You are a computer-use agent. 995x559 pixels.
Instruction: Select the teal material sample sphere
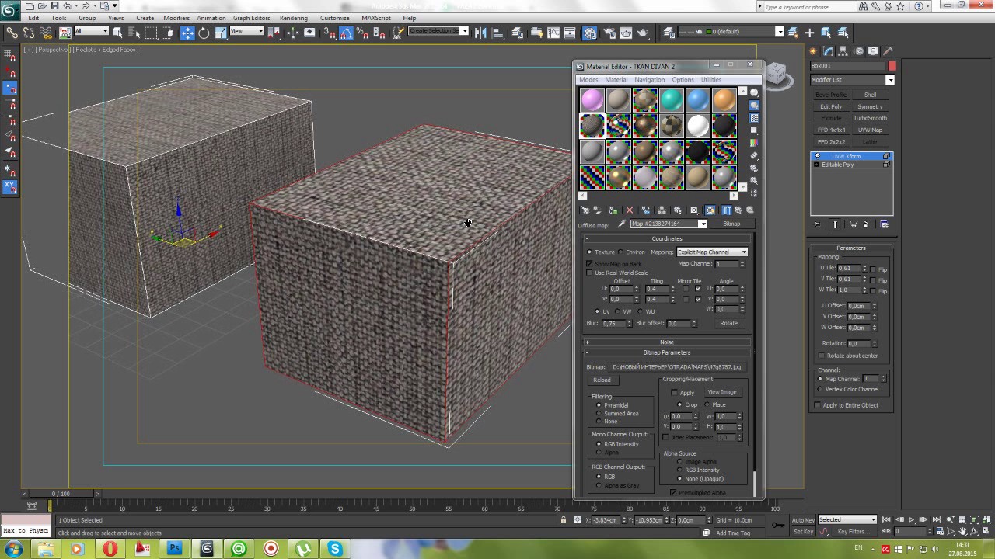(671, 99)
